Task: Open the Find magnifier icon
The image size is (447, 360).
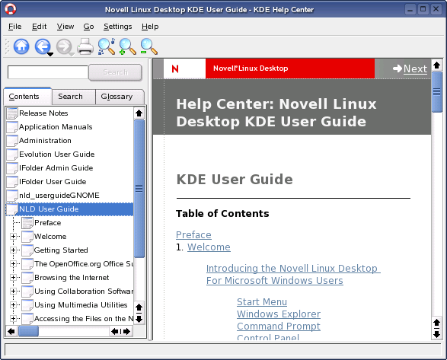Action: pos(107,46)
